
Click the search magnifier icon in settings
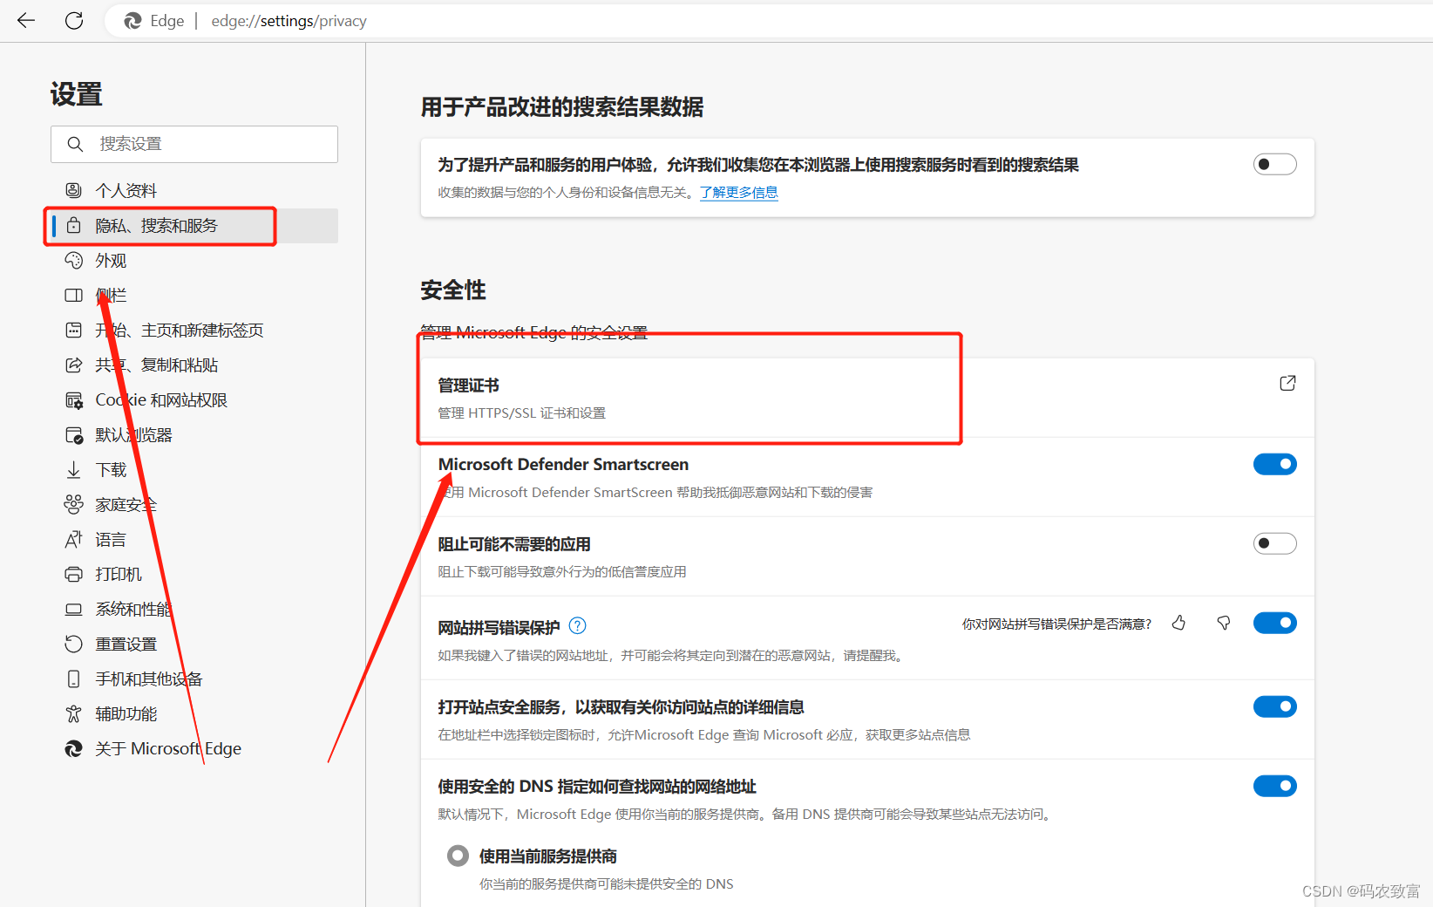[75, 144]
